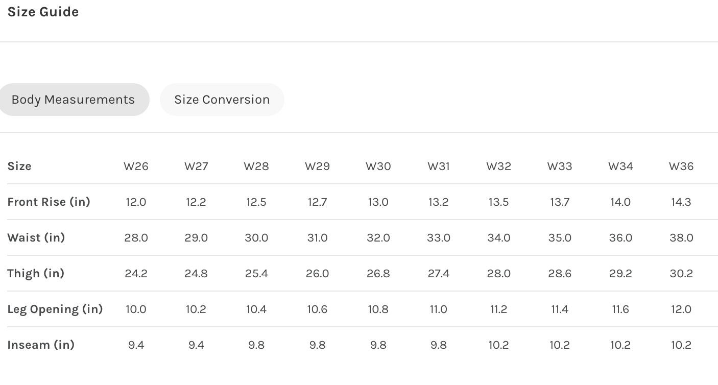Image resolution: width=718 pixels, height=385 pixels.
Task: Click the 28.0 waist value for W26
Action: pyautogui.click(x=136, y=238)
